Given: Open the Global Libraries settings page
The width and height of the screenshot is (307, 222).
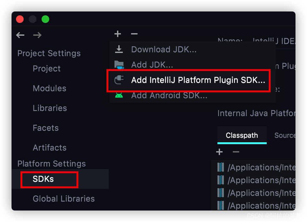Looking at the screenshot, I should pyautogui.click(x=64, y=199).
